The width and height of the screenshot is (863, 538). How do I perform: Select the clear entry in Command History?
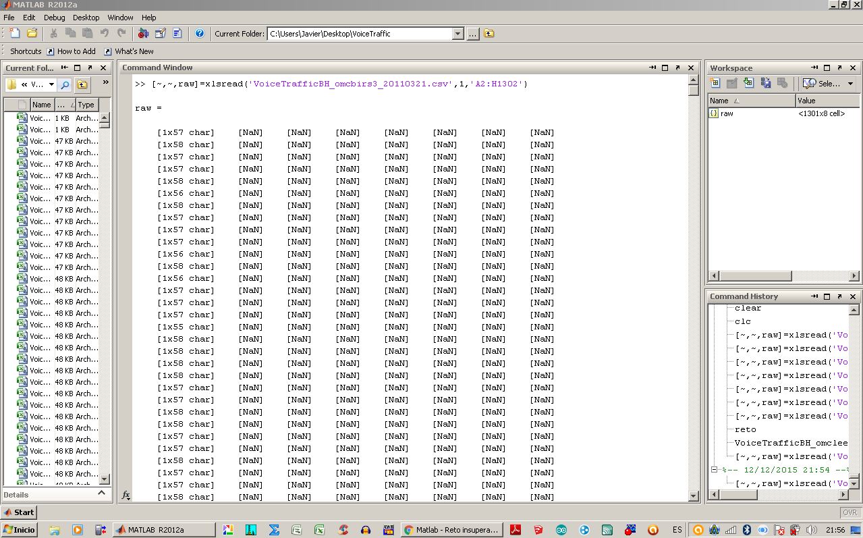(748, 308)
